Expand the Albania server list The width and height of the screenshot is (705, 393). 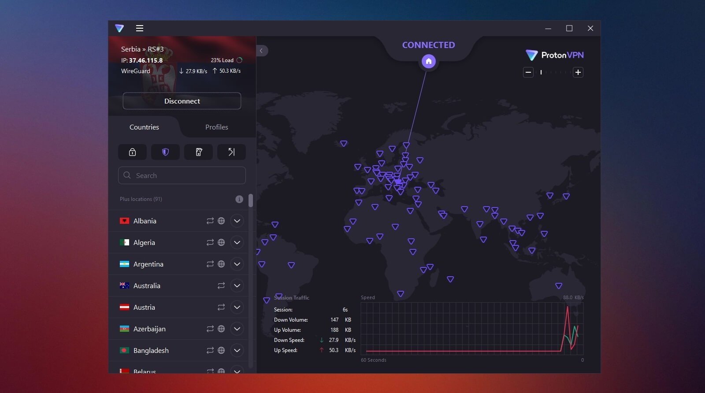[x=237, y=221]
